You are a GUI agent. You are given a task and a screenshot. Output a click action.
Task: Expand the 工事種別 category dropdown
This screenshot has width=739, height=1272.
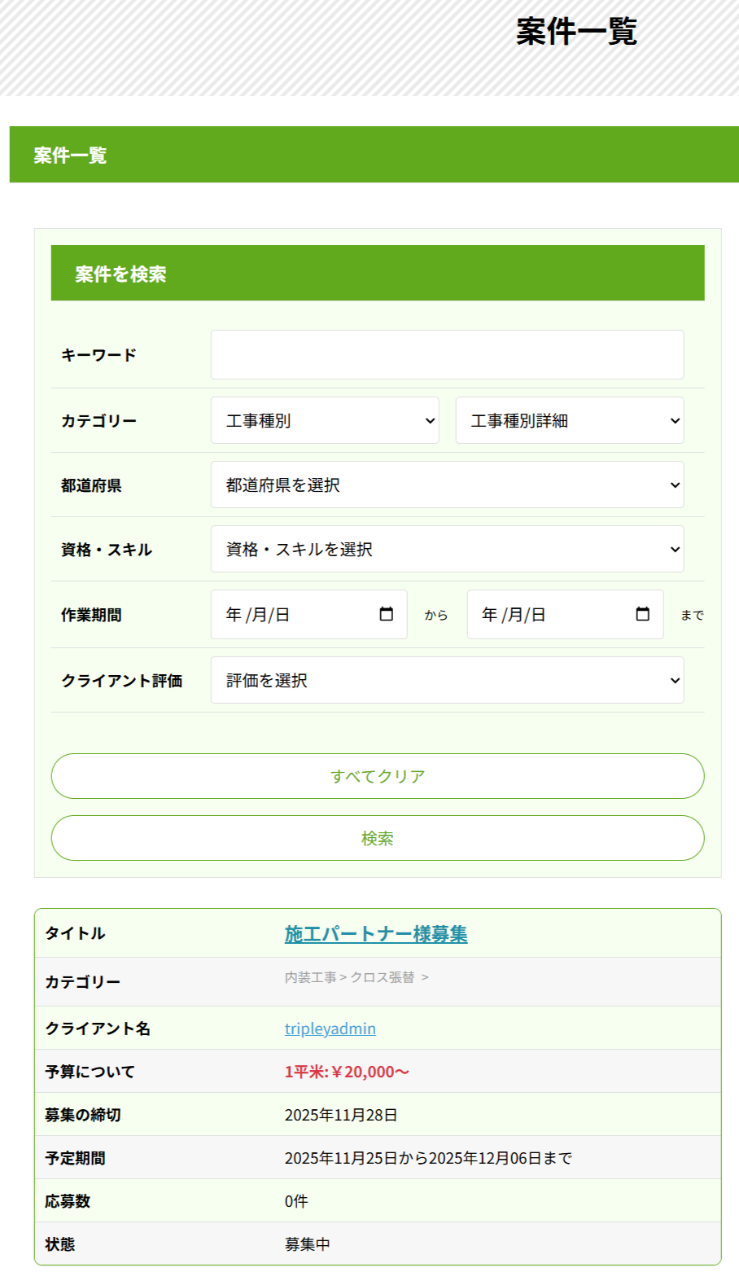[x=324, y=420]
